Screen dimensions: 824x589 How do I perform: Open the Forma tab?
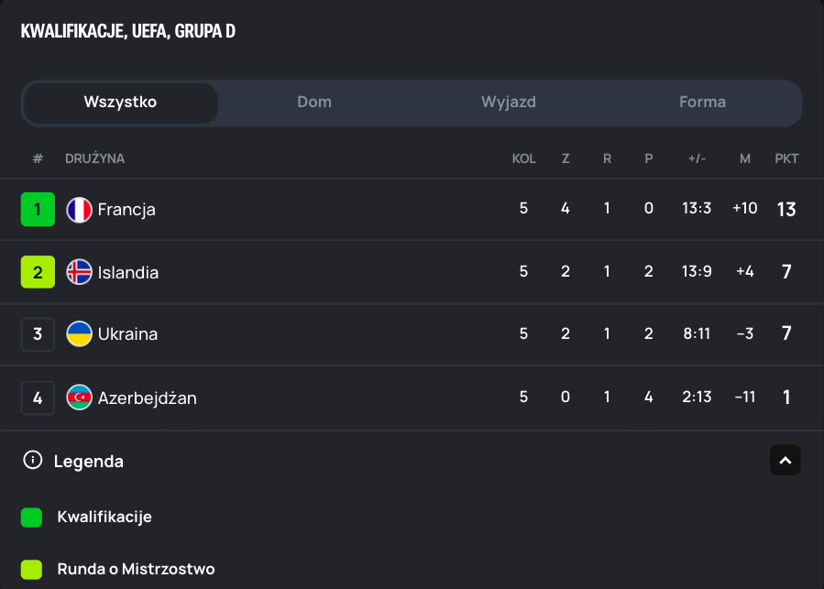[x=702, y=103]
